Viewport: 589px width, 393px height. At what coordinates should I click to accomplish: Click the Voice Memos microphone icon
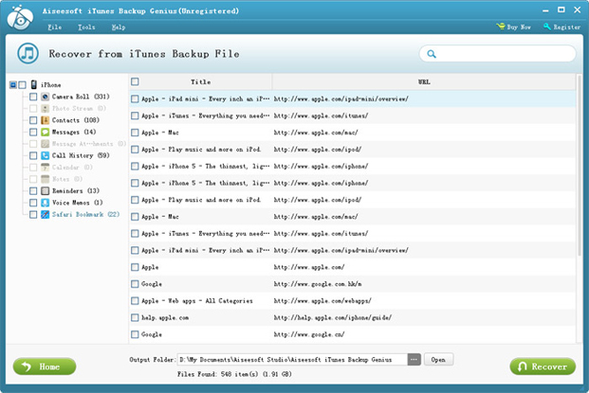click(x=45, y=203)
